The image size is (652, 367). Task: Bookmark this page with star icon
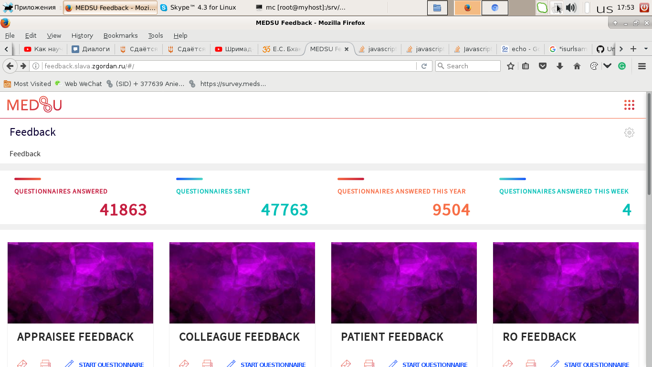pos(510,66)
